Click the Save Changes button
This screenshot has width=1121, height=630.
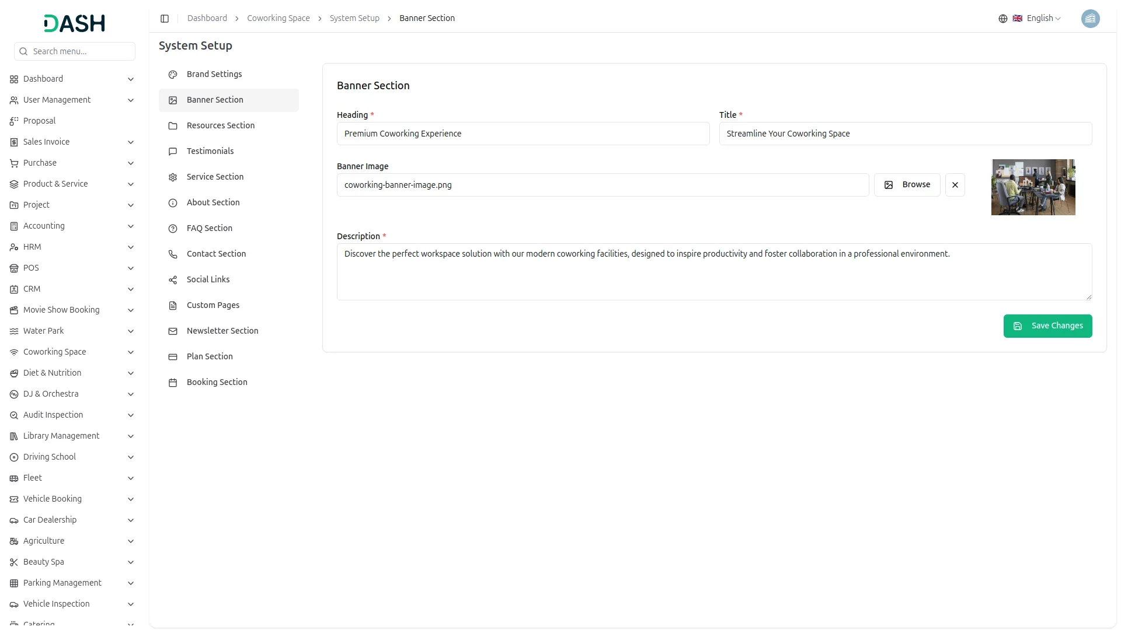point(1047,326)
